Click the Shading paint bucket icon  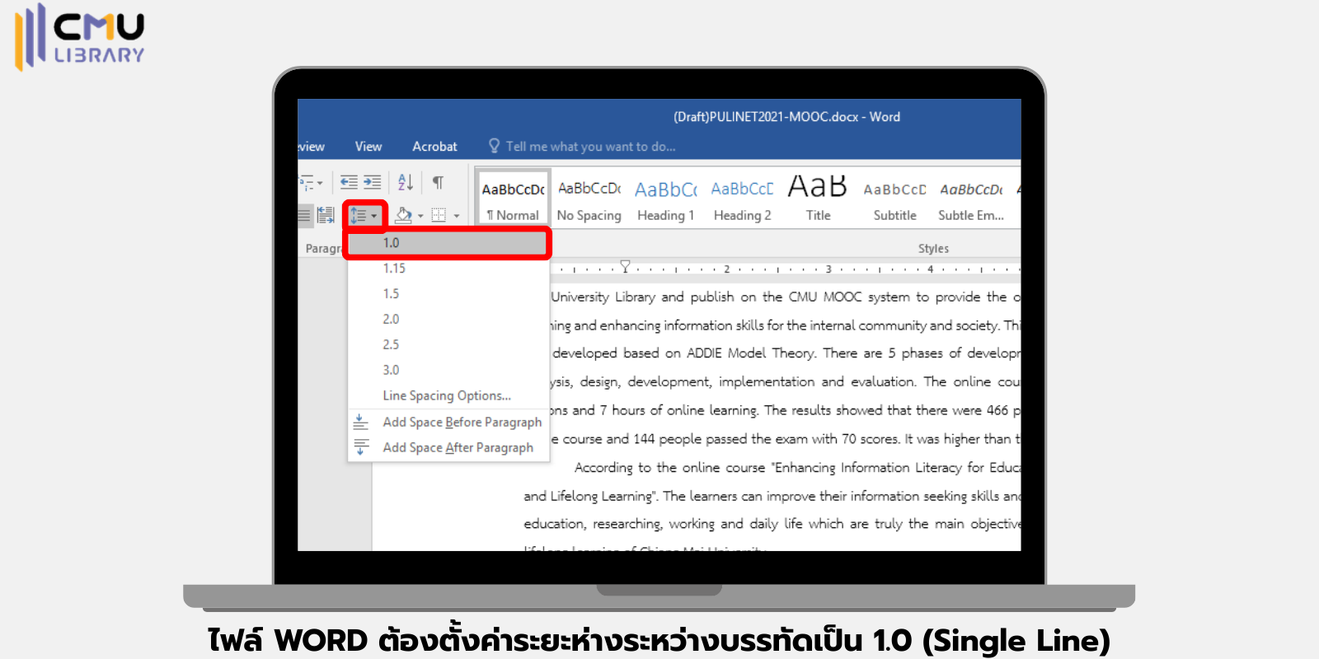[403, 216]
